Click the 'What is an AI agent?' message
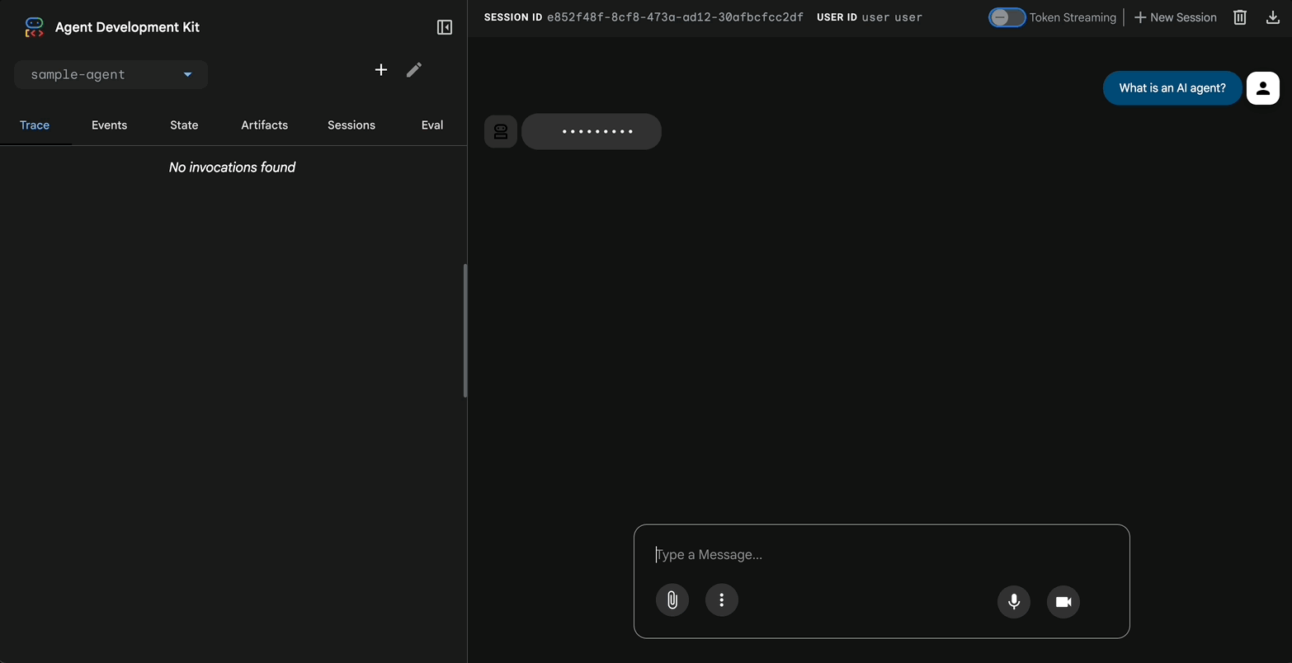Viewport: 1292px width, 663px height. point(1172,88)
